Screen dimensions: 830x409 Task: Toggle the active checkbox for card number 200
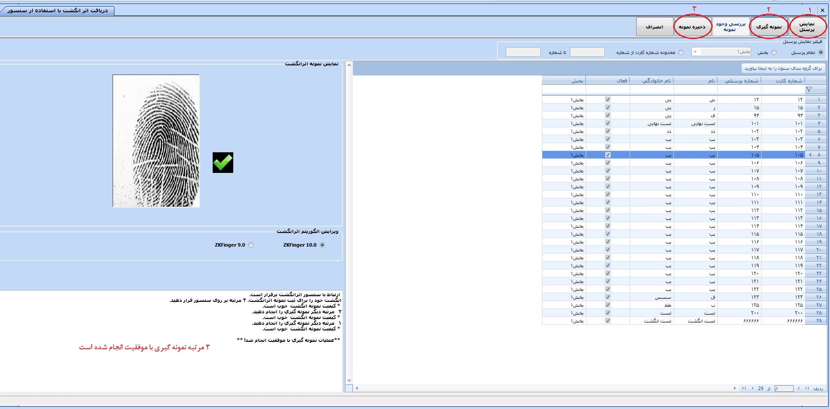click(608, 313)
